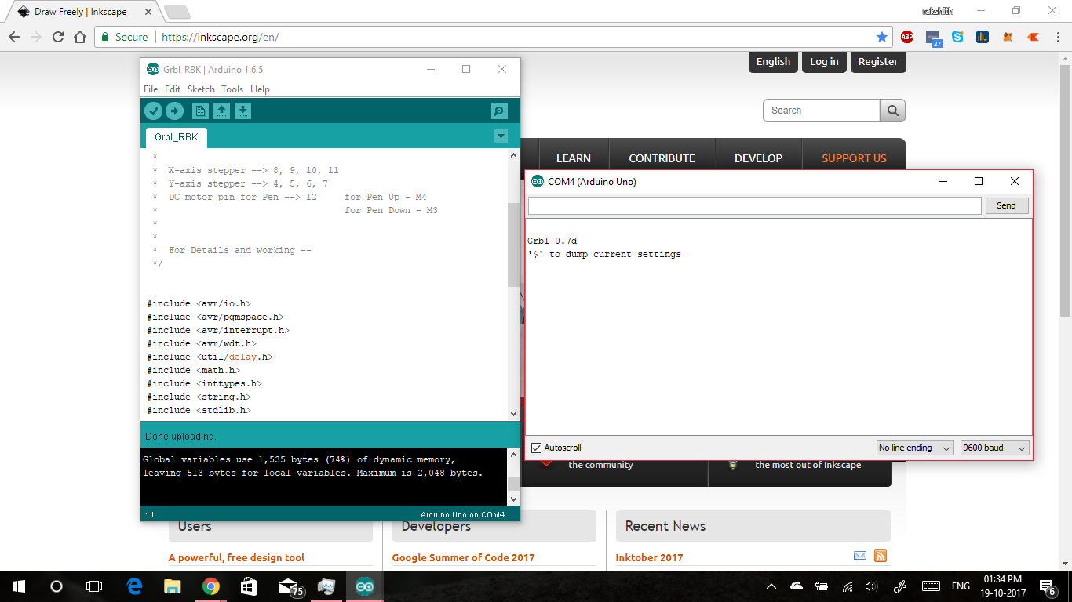Open the MetaMask fox extension
The height and width of the screenshot is (602, 1072).
click(x=1008, y=37)
